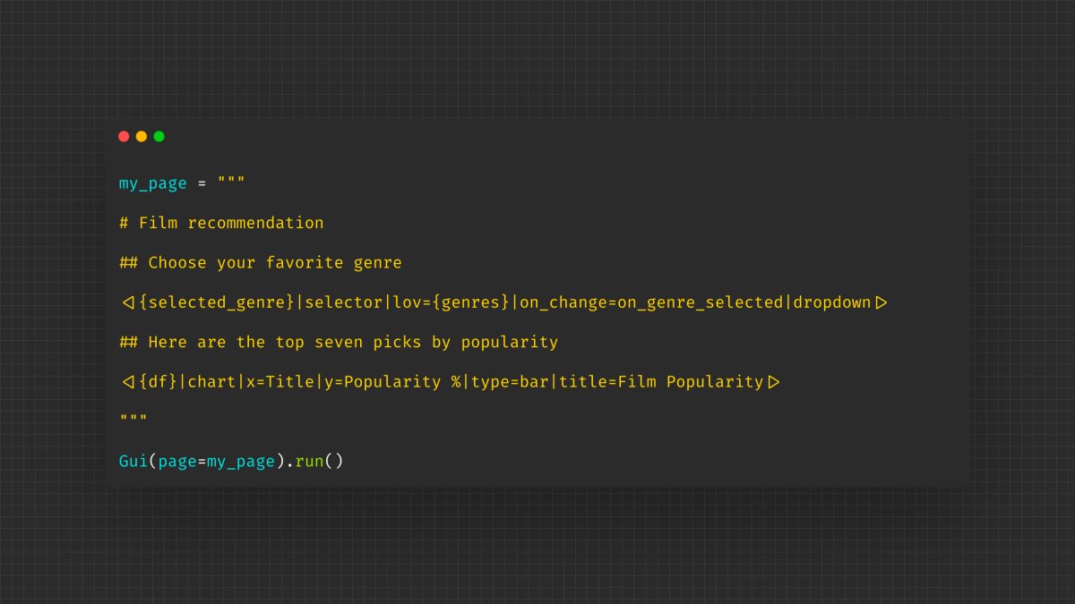This screenshot has height=604, width=1075.
Task: Click the yellow window control dot
Action: (x=141, y=136)
